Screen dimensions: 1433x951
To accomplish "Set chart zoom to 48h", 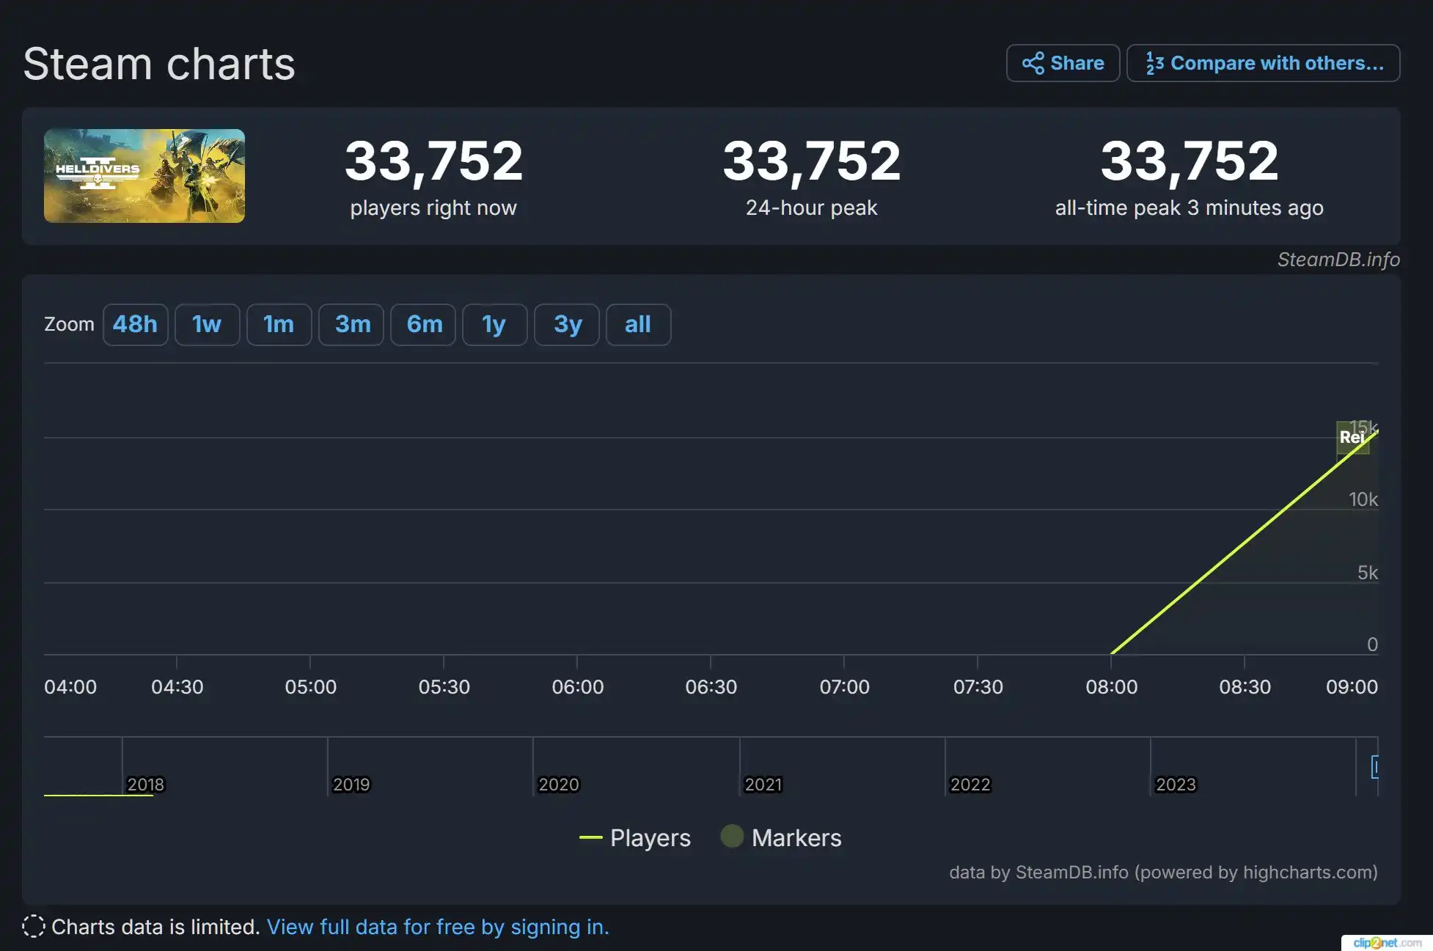I will coord(135,324).
